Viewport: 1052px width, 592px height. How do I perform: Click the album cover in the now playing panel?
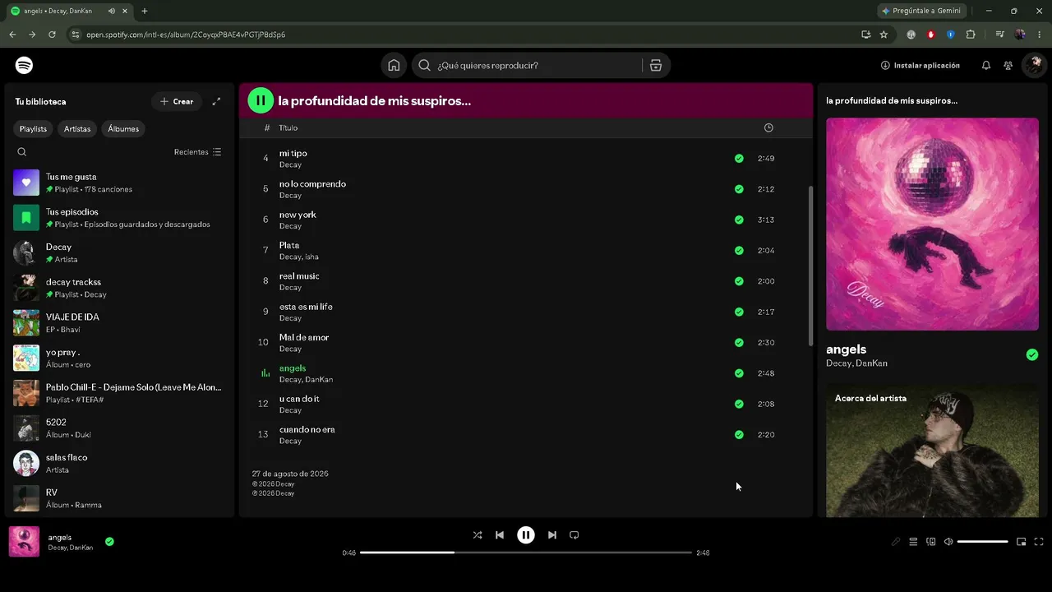click(932, 224)
